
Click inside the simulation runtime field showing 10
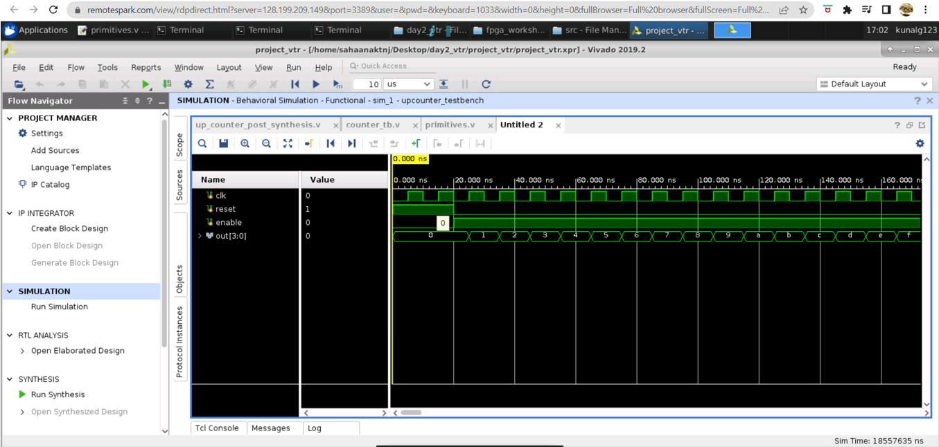pos(368,84)
